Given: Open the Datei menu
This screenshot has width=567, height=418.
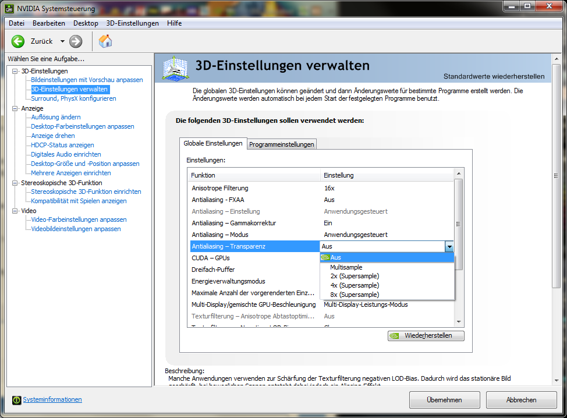Looking at the screenshot, I should (x=17, y=23).
